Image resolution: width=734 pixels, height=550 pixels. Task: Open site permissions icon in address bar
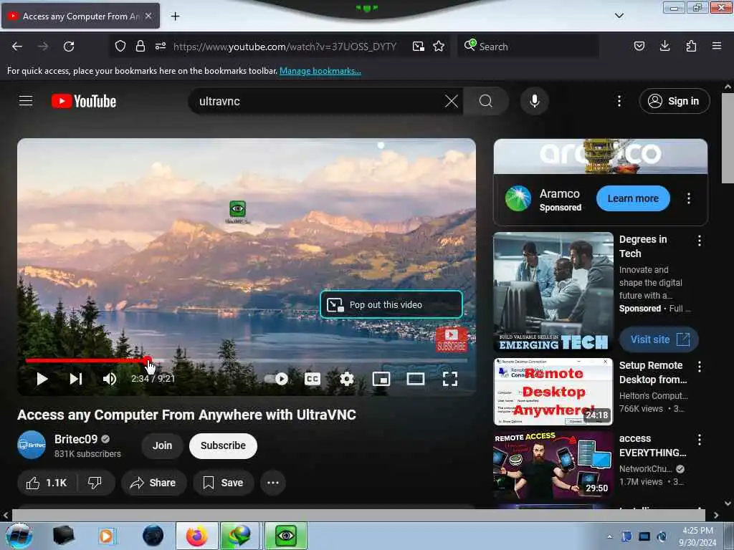[161, 47]
